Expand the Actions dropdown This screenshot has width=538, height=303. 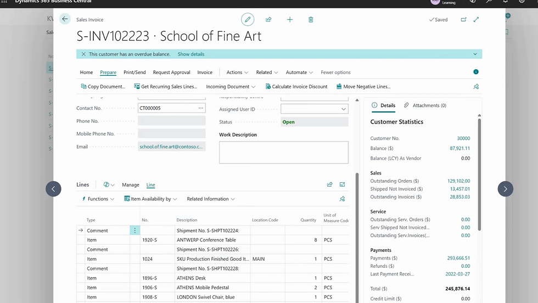[237, 72]
